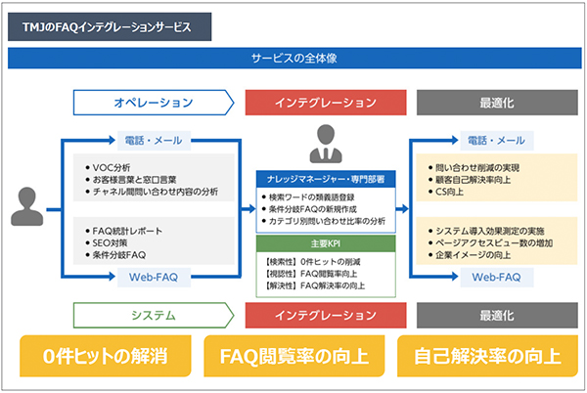This screenshot has width=587, height=393.
Task: Click the 電話・メール label below オペレーション
Action: pos(154,141)
